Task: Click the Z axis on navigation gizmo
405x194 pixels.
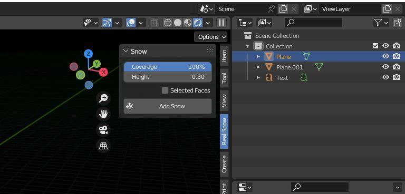Action: pos(89,54)
